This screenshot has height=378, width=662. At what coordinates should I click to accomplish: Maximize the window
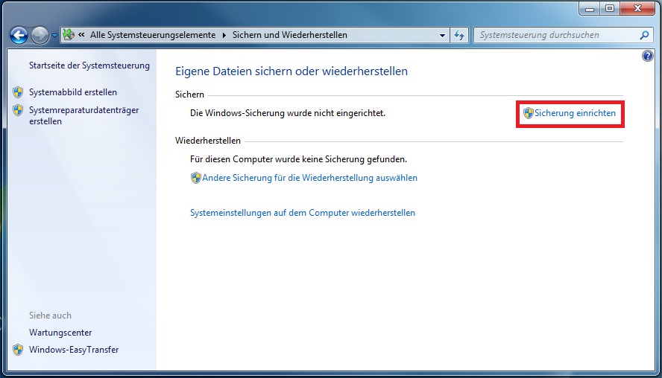click(610, 8)
